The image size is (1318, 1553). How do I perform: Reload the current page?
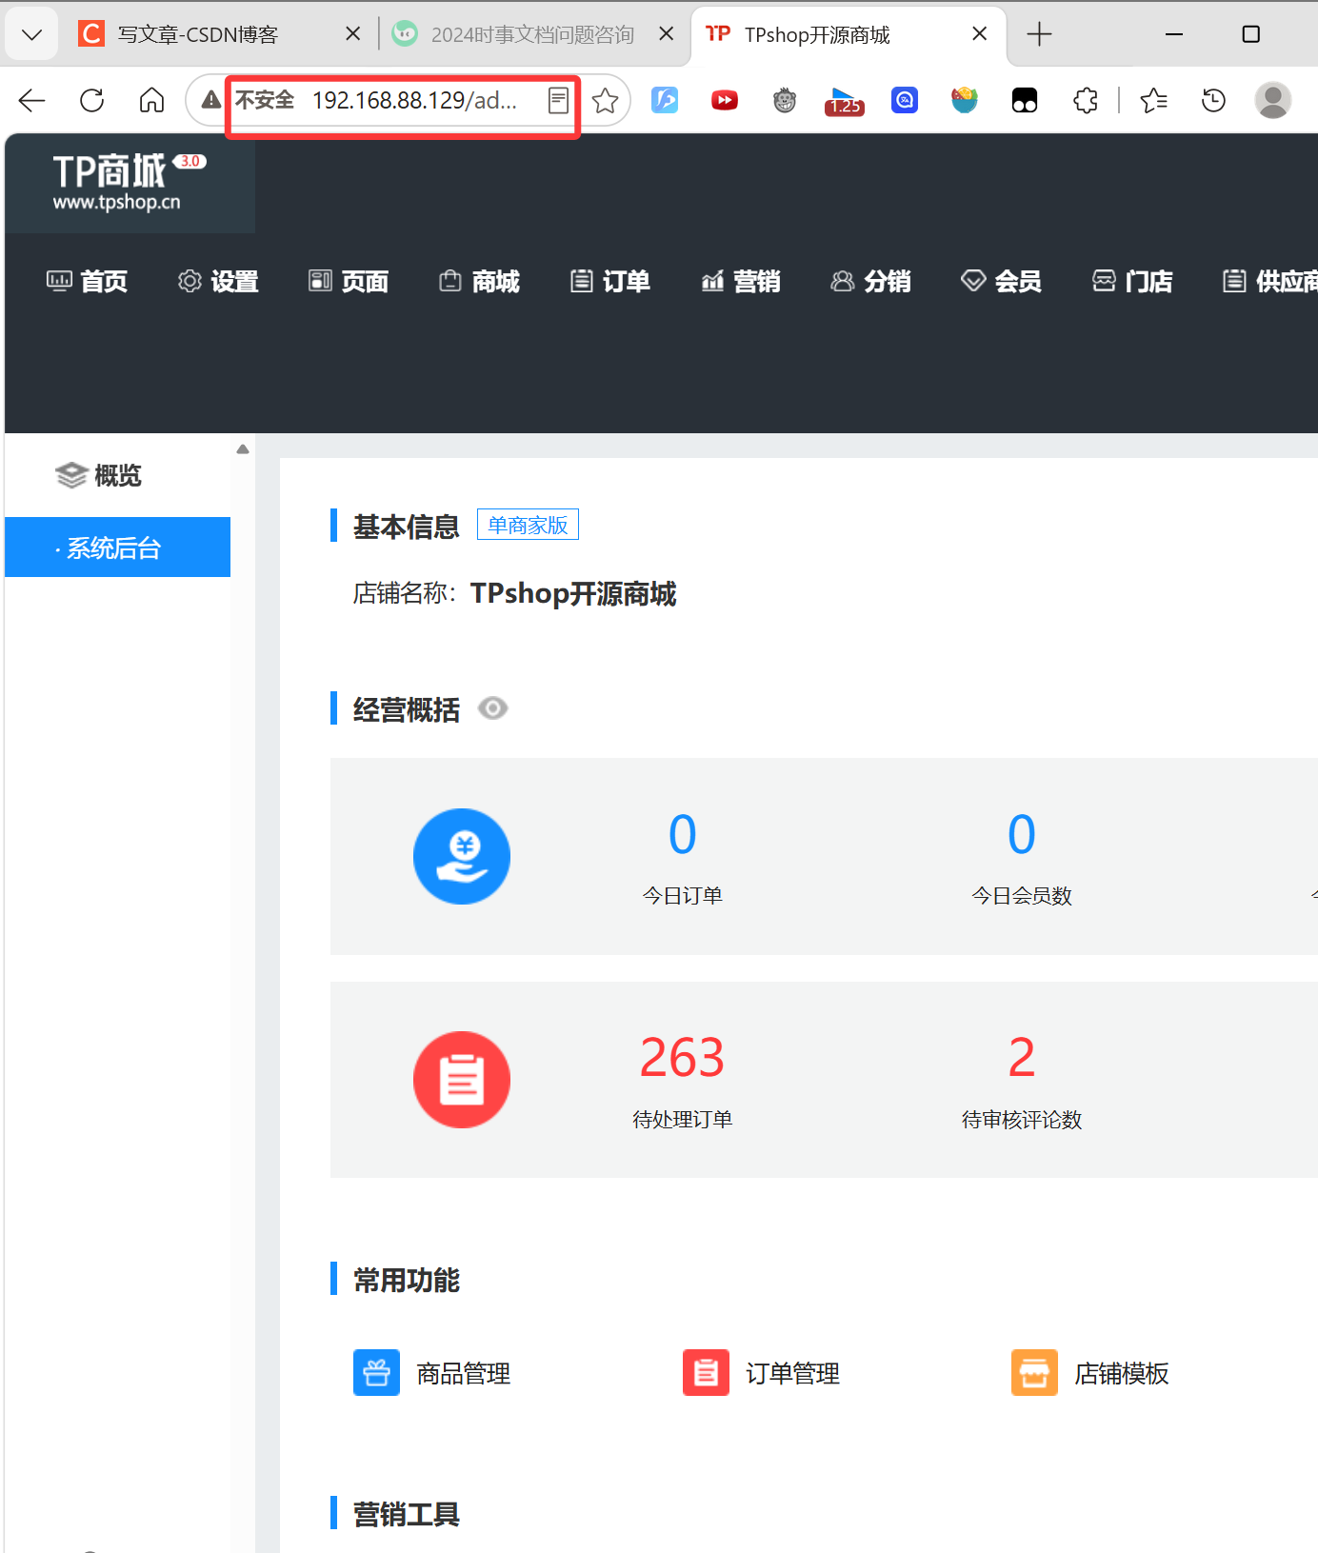coord(91,100)
